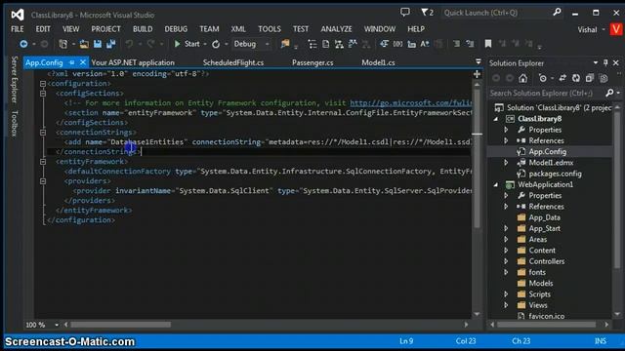Screen dimensions: 625x351
Task: Click the Find in Files icon
Action: (x=284, y=44)
